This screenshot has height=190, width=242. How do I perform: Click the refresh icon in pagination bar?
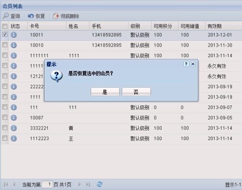point(100,184)
